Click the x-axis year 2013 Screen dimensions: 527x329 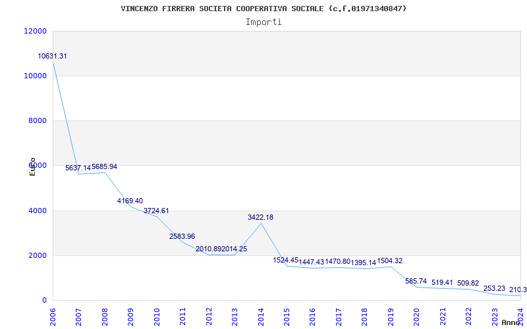235,317
